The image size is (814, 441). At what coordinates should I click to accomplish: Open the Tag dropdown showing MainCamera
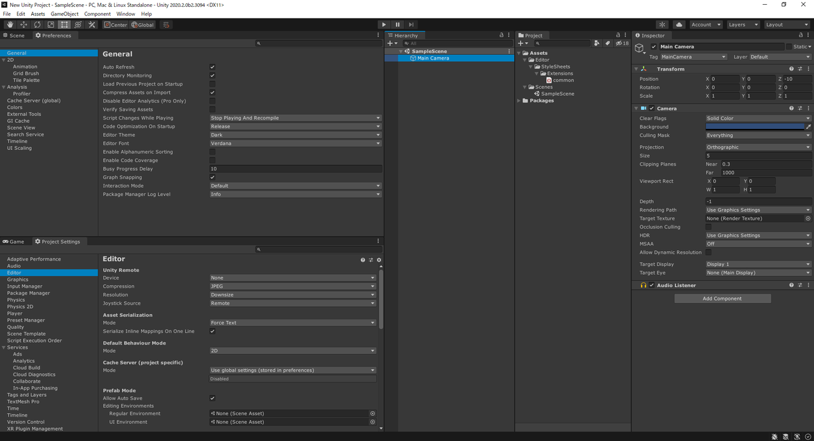pos(693,57)
